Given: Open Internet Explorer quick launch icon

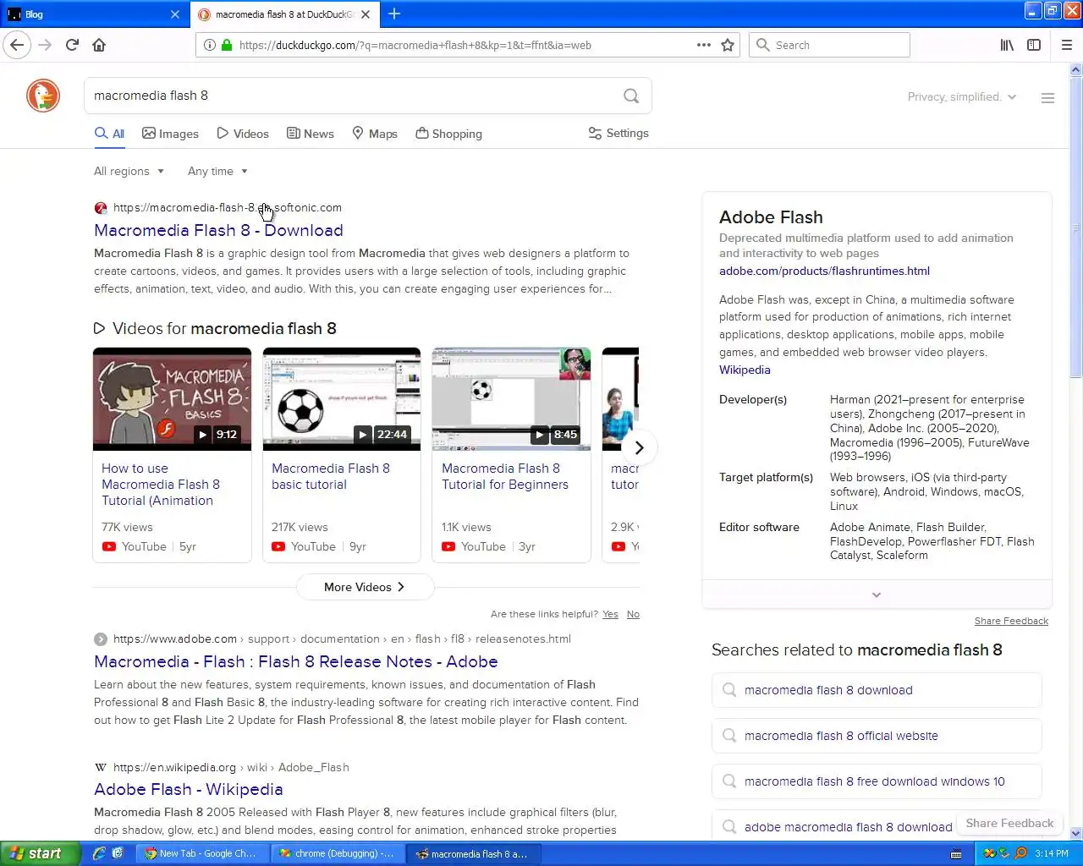Looking at the screenshot, I should (x=99, y=853).
